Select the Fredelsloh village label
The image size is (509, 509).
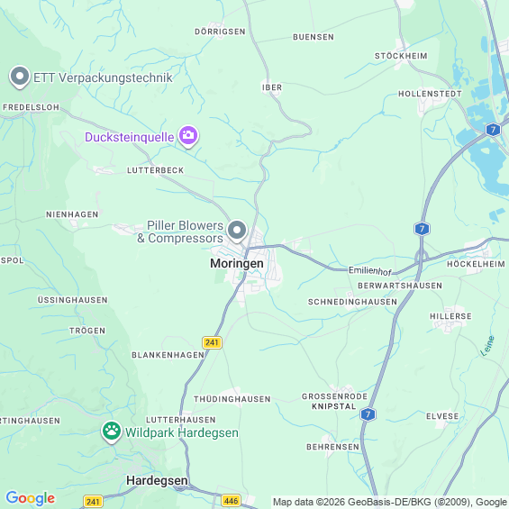pyautogui.click(x=32, y=107)
